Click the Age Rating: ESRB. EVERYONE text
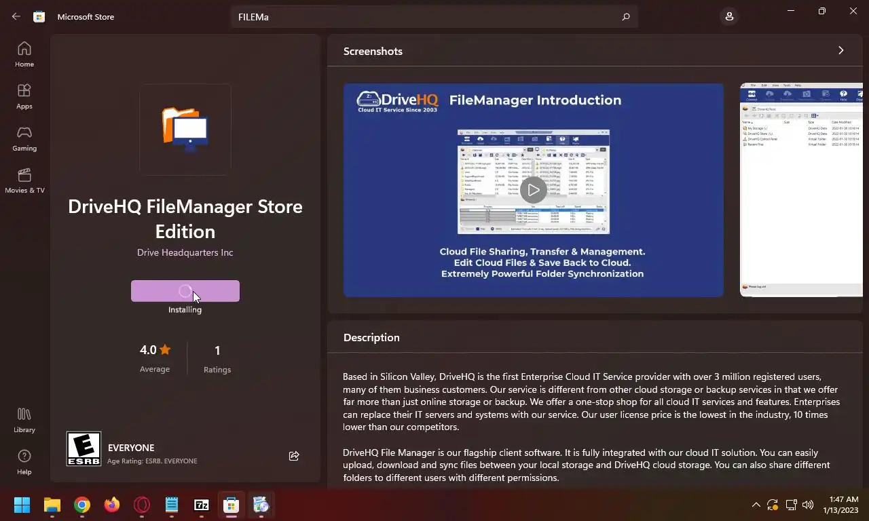 tap(152, 461)
